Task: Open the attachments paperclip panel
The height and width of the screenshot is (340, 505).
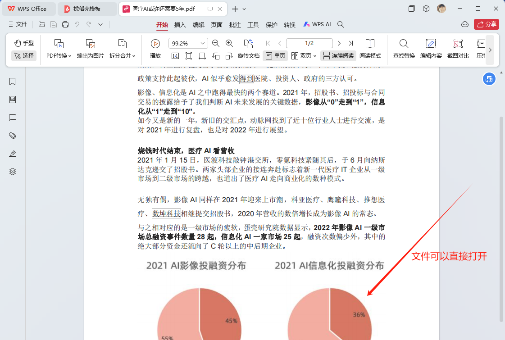Action: coord(13,136)
